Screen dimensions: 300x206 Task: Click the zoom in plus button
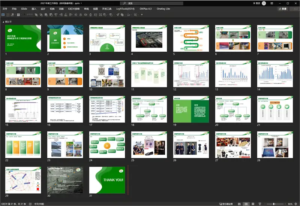(285, 204)
